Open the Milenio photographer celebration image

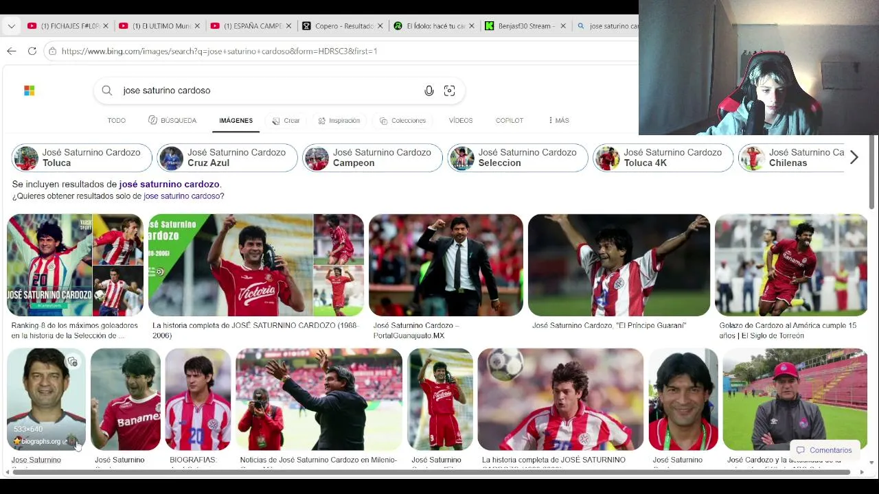[x=319, y=399]
